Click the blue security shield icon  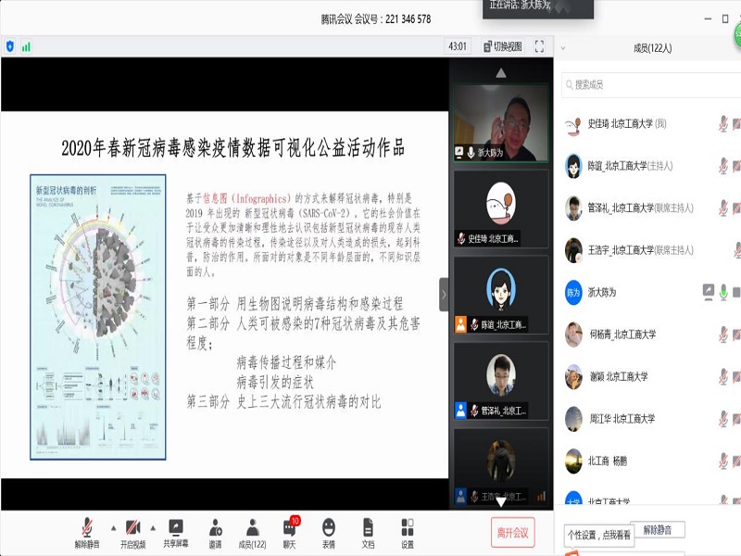click(10, 46)
